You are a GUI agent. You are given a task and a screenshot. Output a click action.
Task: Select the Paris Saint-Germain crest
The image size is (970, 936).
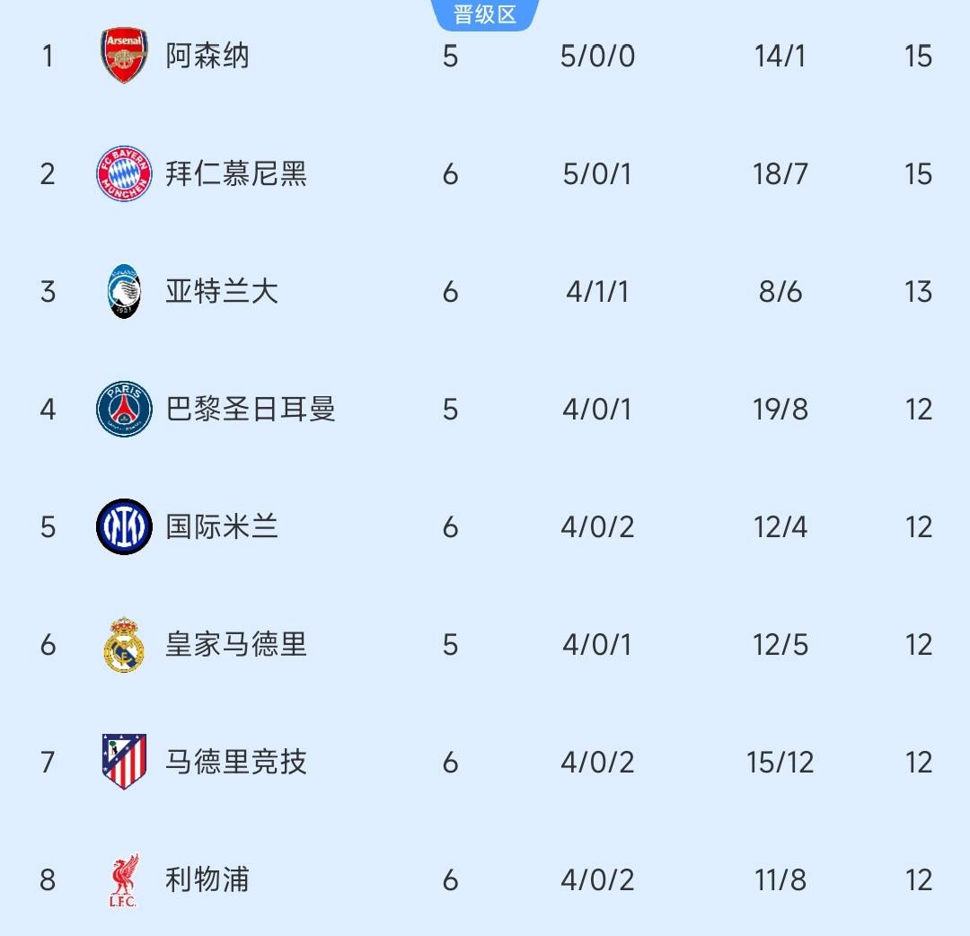point(123,410)
